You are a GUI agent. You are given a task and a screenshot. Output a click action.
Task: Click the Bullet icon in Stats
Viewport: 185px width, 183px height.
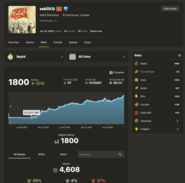pos(136,88)
